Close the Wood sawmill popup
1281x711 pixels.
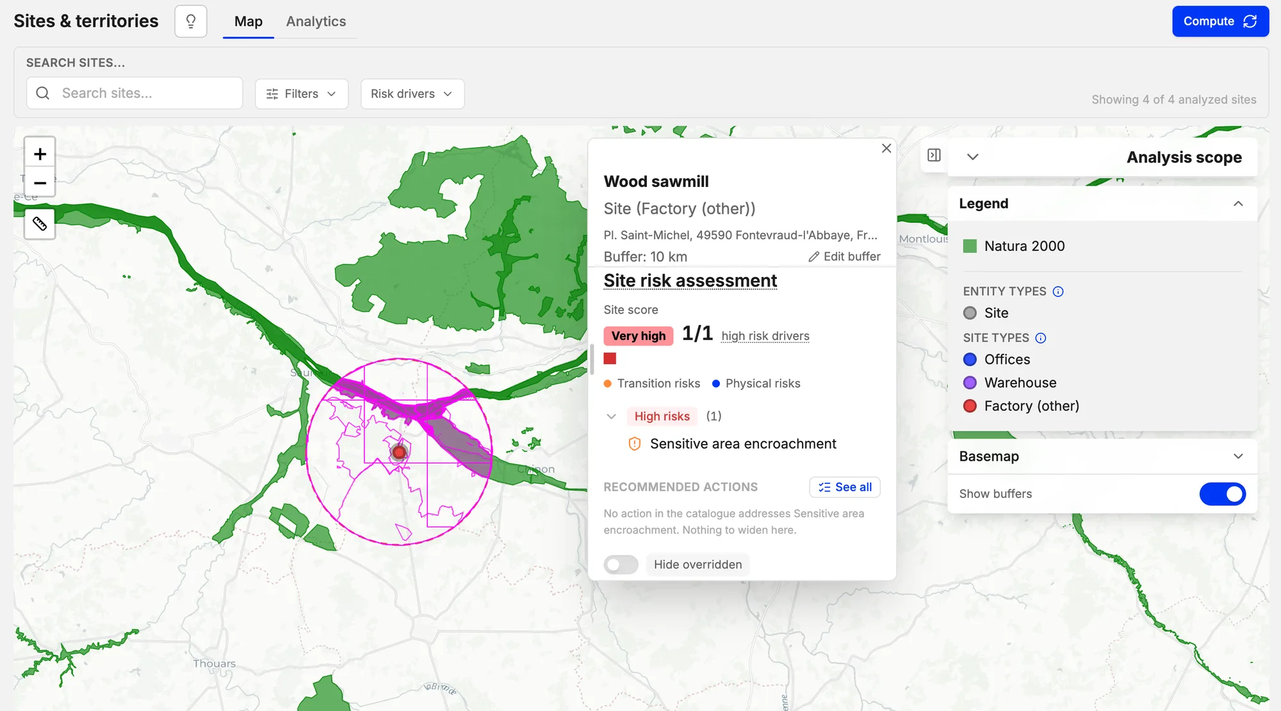[x=886, y=148]
